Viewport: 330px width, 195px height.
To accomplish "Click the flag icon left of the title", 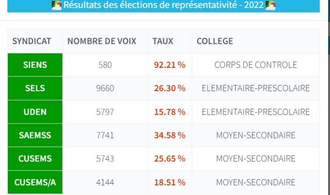I will [57, 6].
